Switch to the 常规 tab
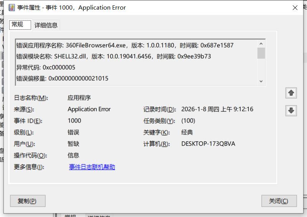Image resolution: width=307 pixels, height=217 pixels. tap(18, 25)
